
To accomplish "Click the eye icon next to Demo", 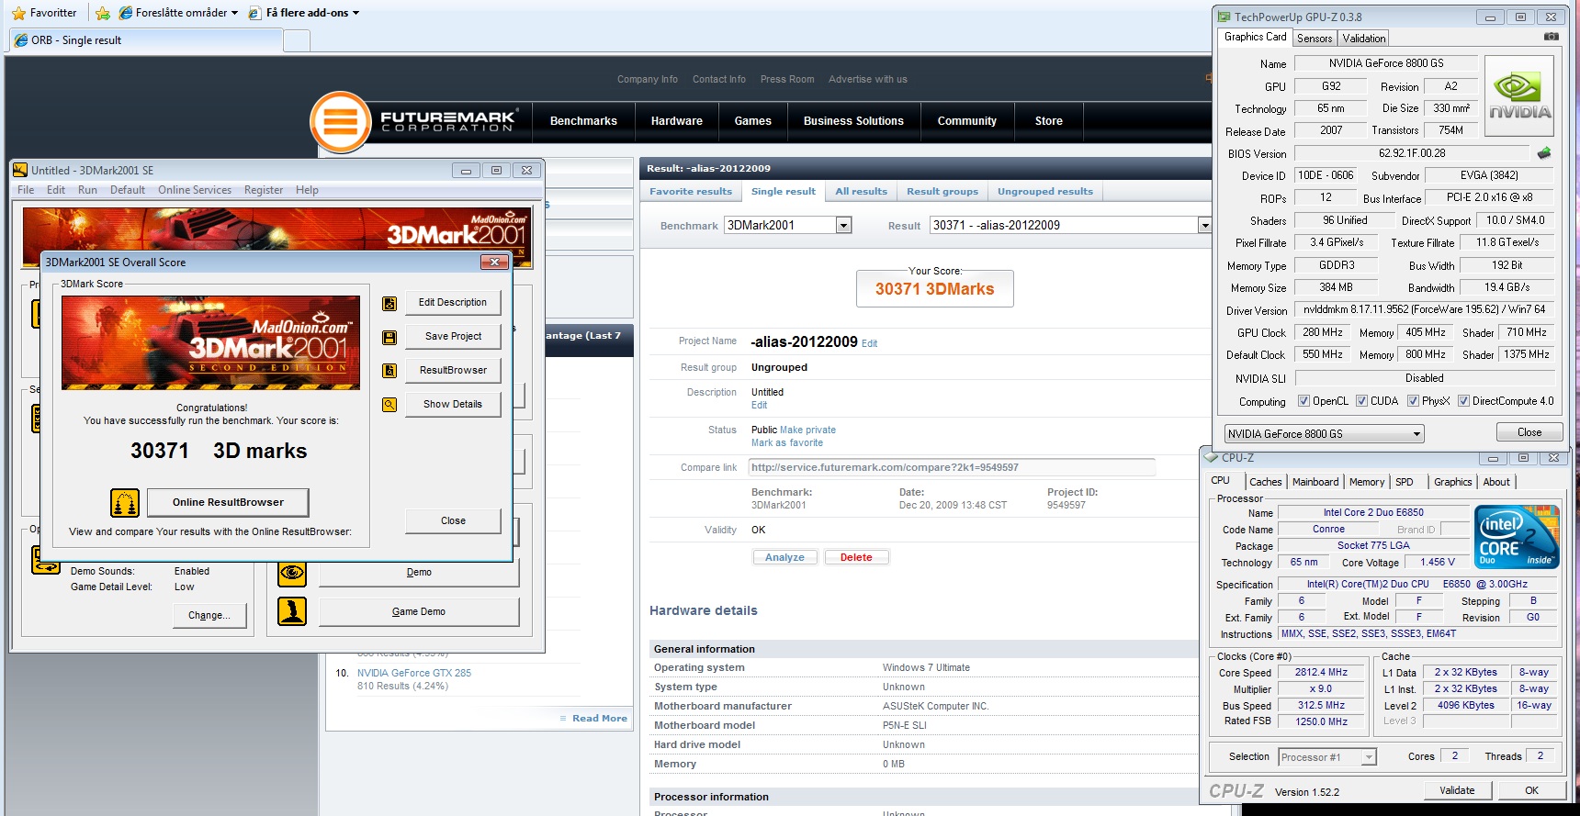I will pos(292,573).
